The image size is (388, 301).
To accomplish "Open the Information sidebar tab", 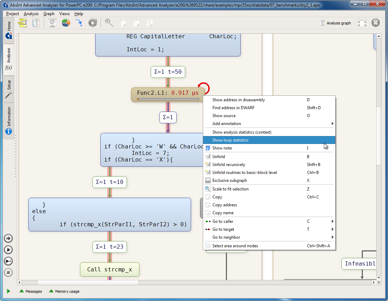I will pos(9,121).
